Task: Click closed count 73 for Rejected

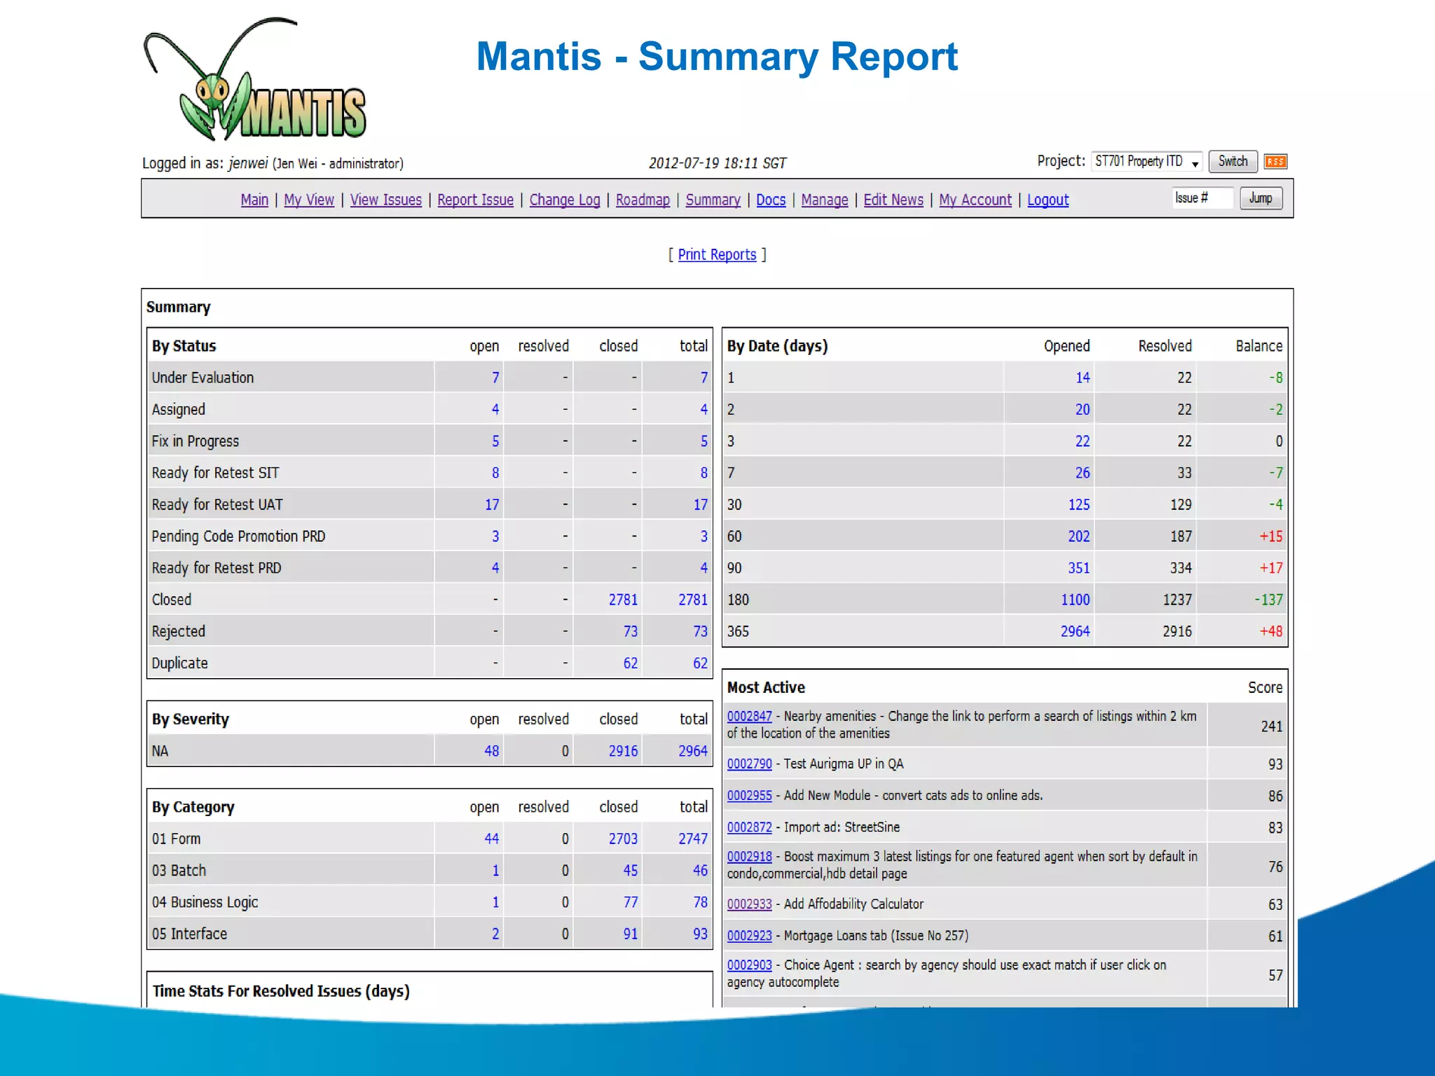Action: [x=631, y=631]
